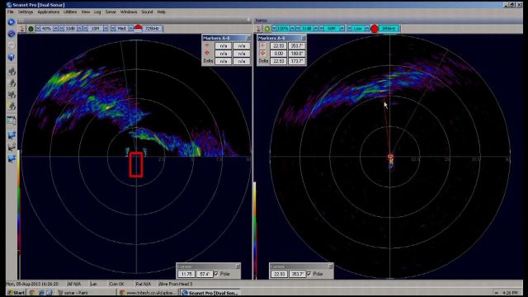Click red cross marker A icon in left Markers panel
The height and width of the screenshot is (297, 528).
point(207,45)
